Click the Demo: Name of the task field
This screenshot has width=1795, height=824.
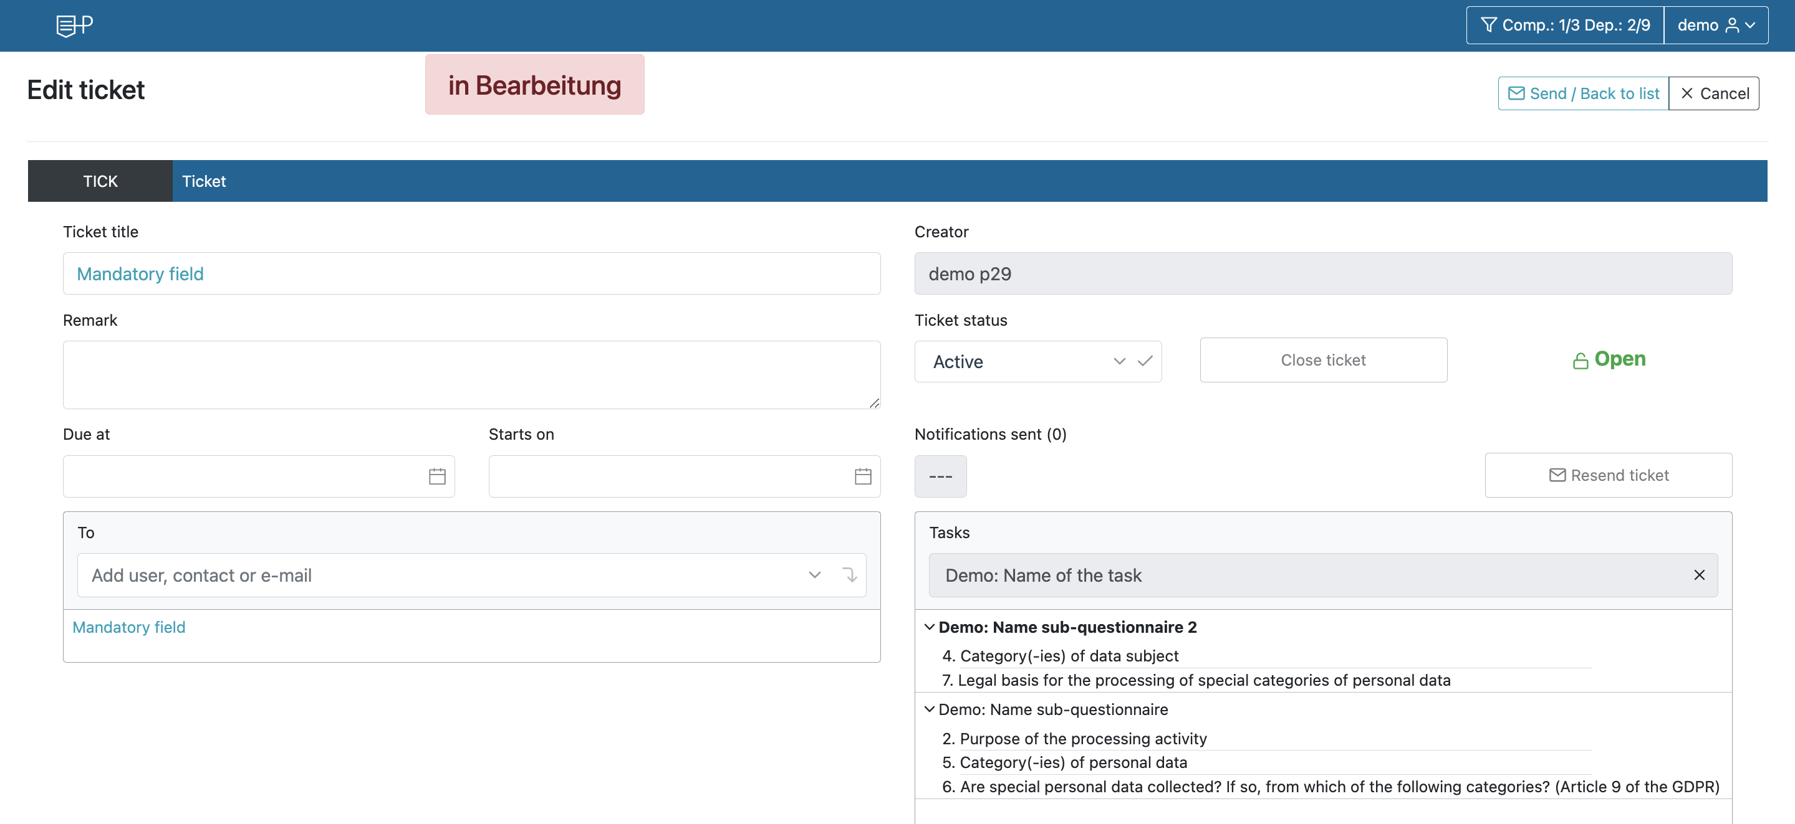[x=1323, y=575]
